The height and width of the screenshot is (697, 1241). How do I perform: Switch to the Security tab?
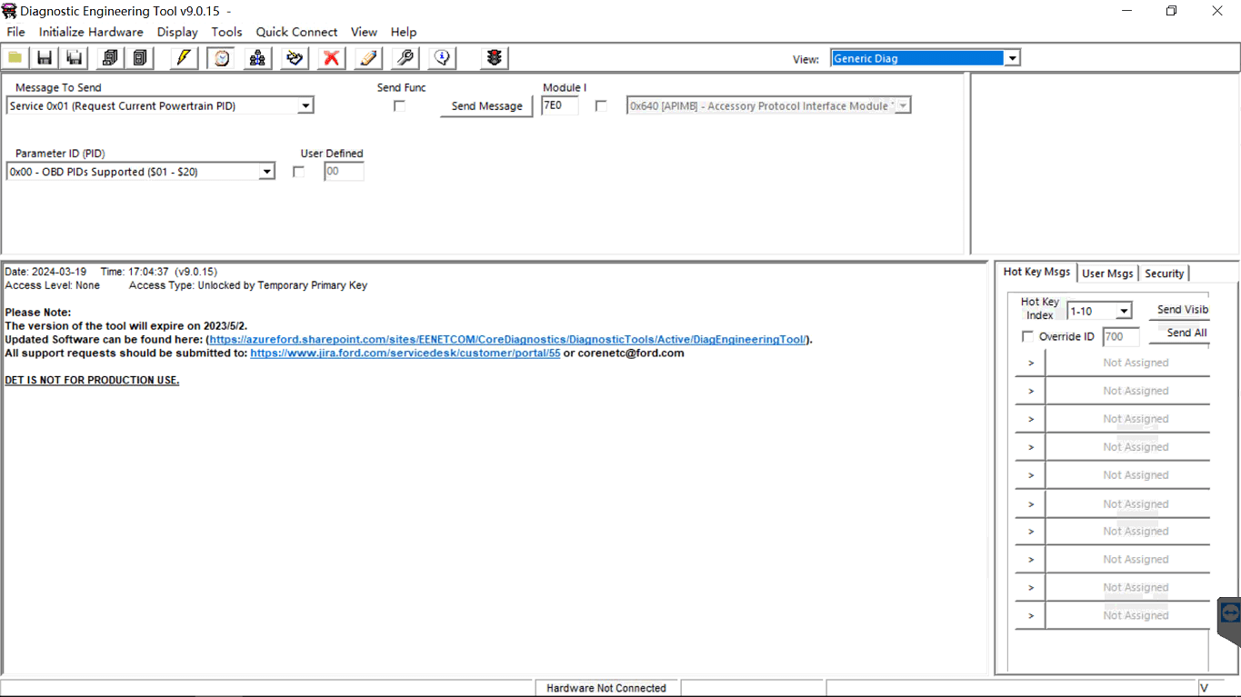pos(1164,274)
